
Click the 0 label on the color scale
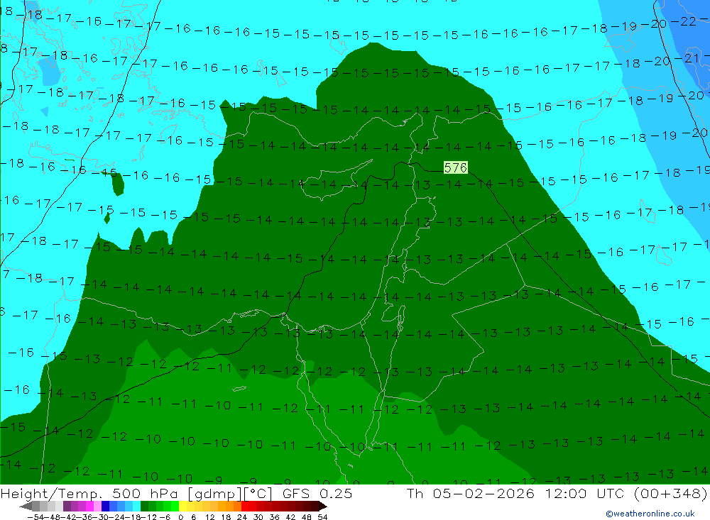(180, 517)
